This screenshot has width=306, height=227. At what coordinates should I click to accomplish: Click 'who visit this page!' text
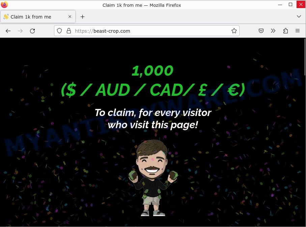click(x=153, y=125)
